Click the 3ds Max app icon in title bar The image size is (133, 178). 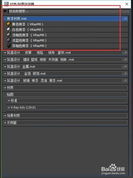[x=6, y=4]
